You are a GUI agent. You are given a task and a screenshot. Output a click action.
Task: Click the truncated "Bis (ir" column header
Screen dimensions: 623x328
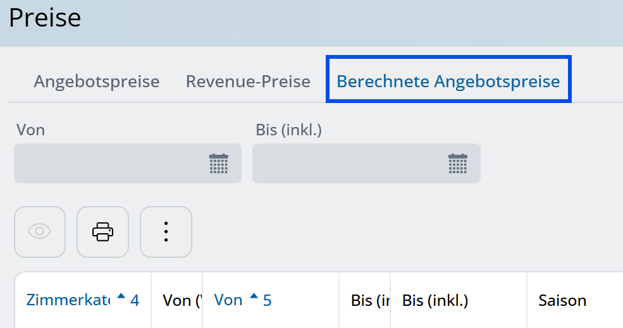click(x=370, y=301)
